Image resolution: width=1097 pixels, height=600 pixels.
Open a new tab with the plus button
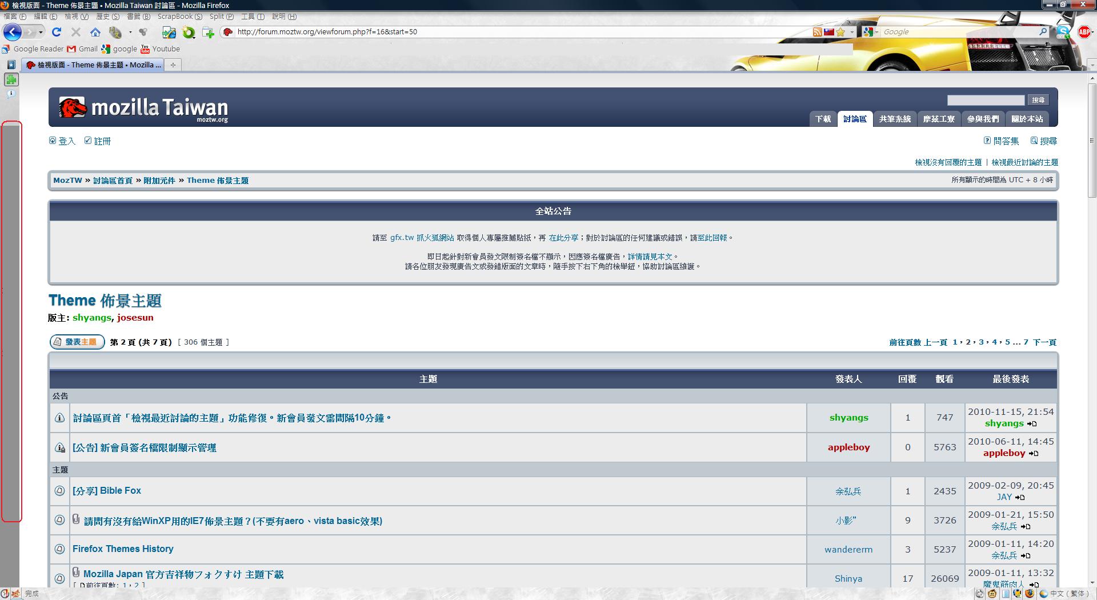(173, 65)
